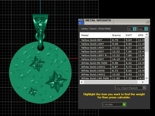Screen dimensions: 155x116
Task: Click the Metal Weights flask icon
Action: (x=81, y=22)
